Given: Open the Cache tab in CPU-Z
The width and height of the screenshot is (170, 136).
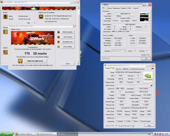Looking at the screenshot, I should [109, 8].
